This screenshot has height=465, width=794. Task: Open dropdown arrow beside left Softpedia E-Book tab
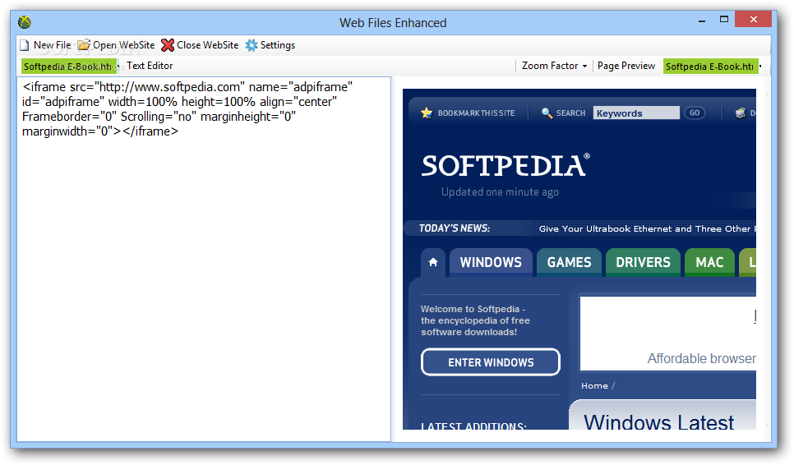pos(118,67)
